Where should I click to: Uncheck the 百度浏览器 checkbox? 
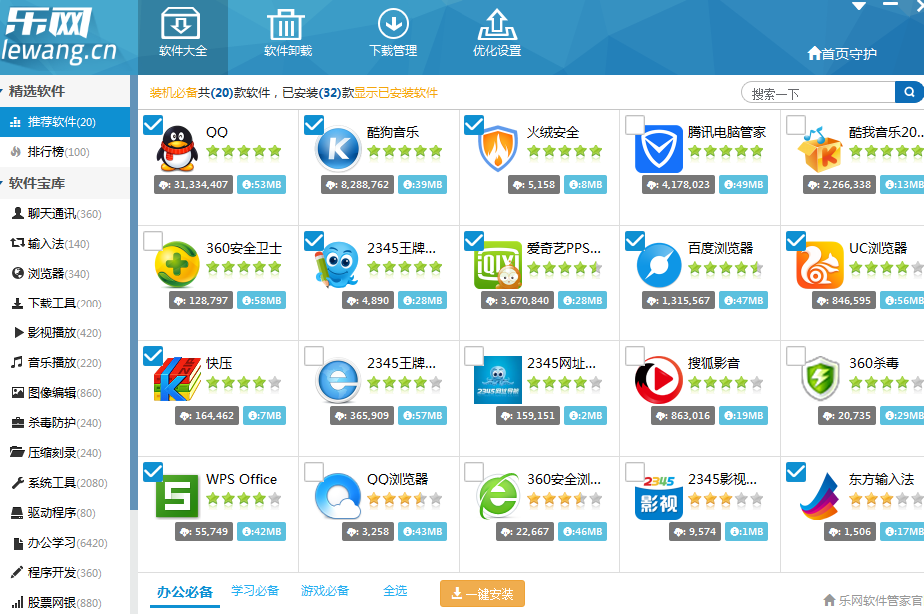coord(634,241)
